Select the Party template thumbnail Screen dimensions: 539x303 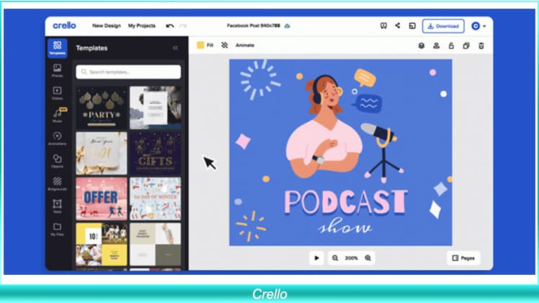tap(102, 107)
